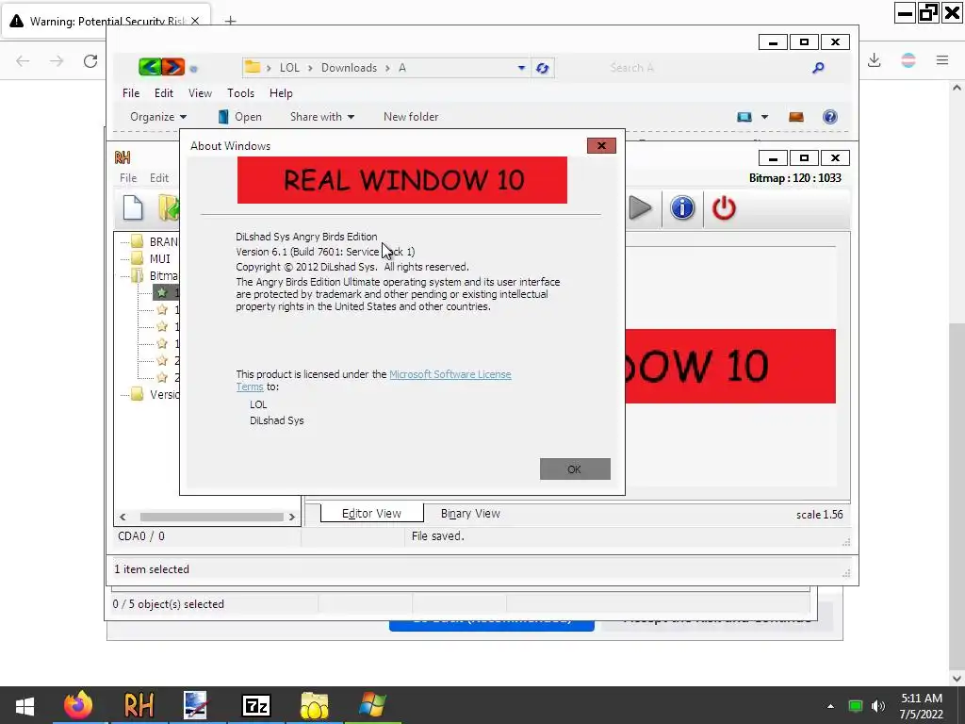Switch to the Binary View tab

point(470,513)
